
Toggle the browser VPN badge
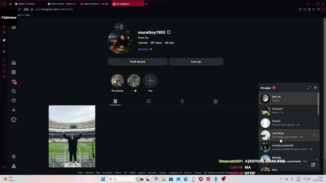26,9
